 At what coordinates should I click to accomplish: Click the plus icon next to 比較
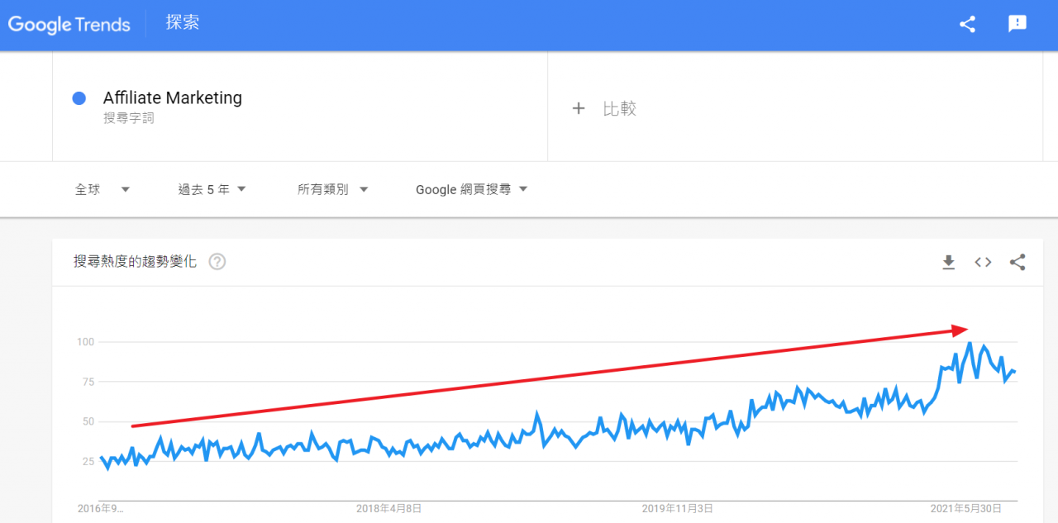point(579,108)
